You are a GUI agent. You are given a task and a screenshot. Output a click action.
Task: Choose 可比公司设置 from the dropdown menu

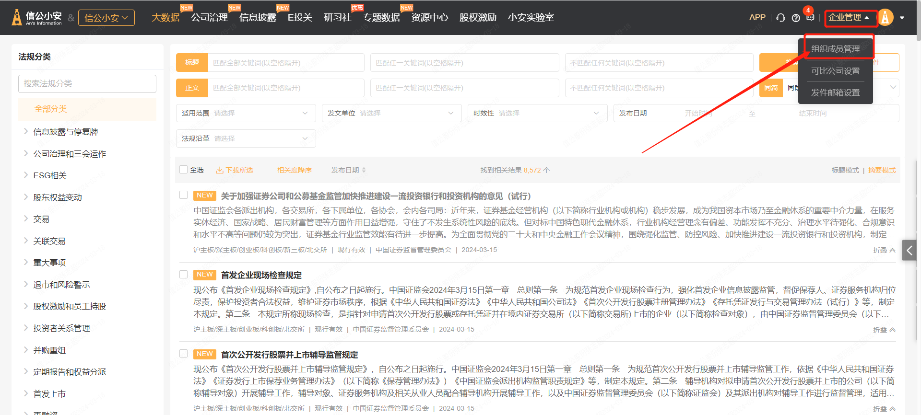(836, 71)
